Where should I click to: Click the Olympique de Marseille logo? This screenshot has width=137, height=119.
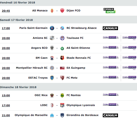coord(52,115)
